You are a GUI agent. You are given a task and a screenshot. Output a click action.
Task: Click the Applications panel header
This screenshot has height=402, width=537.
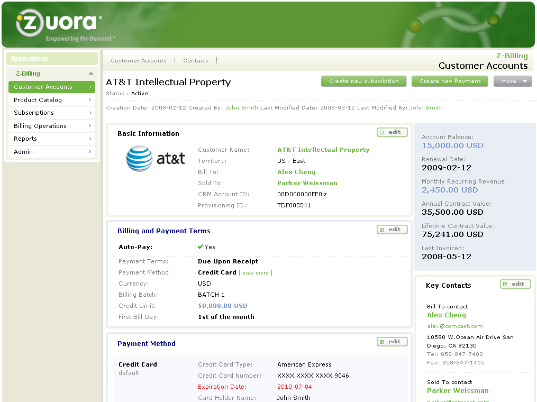(52, 59)
